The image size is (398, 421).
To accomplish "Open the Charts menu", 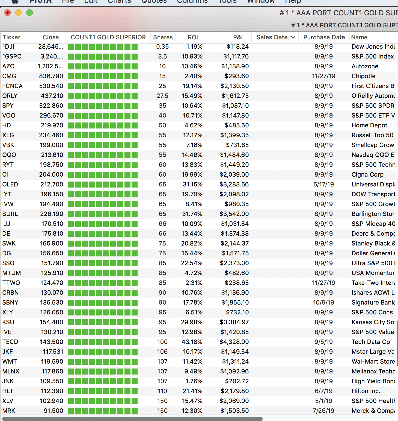I will 119,1.
